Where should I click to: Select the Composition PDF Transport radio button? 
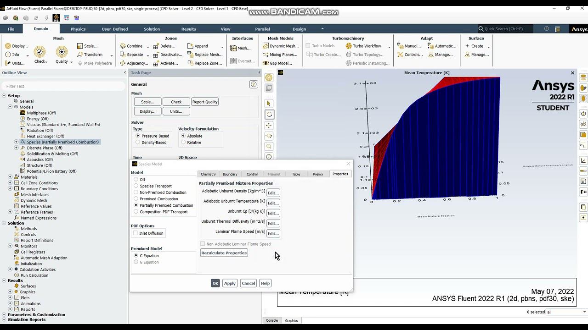[136, 211]
